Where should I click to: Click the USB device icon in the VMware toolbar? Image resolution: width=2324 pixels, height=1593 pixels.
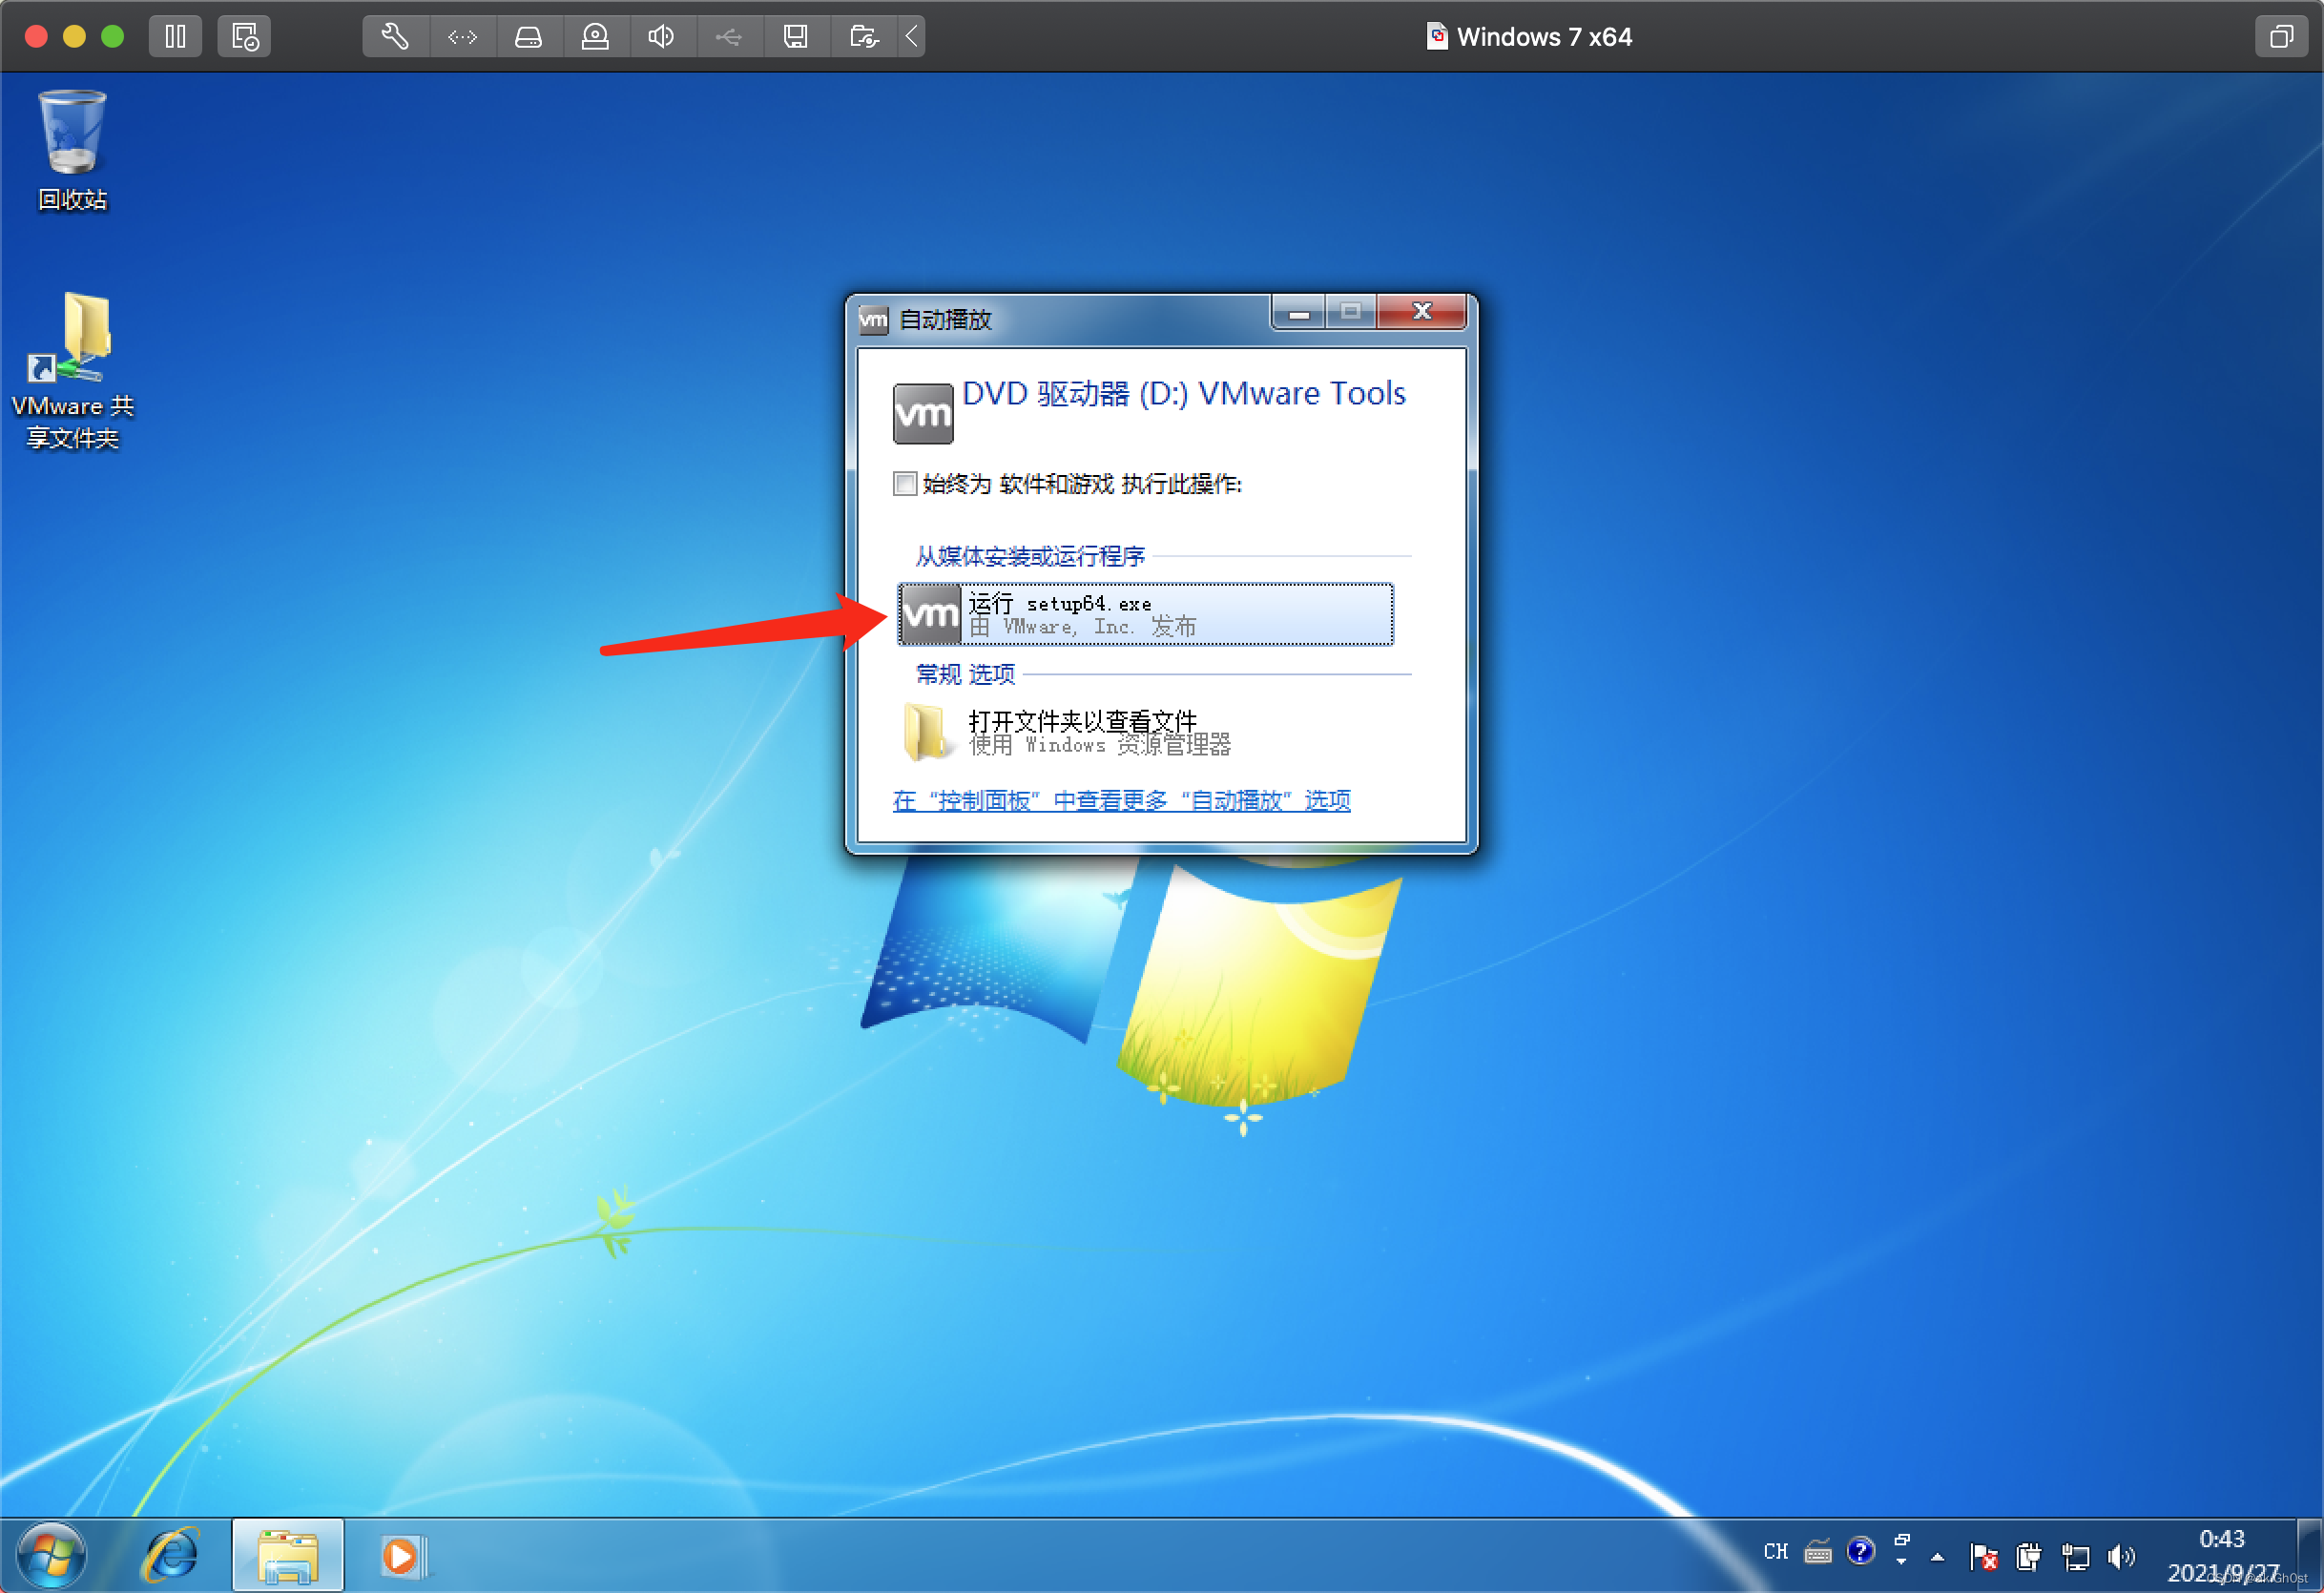point(728,37)
